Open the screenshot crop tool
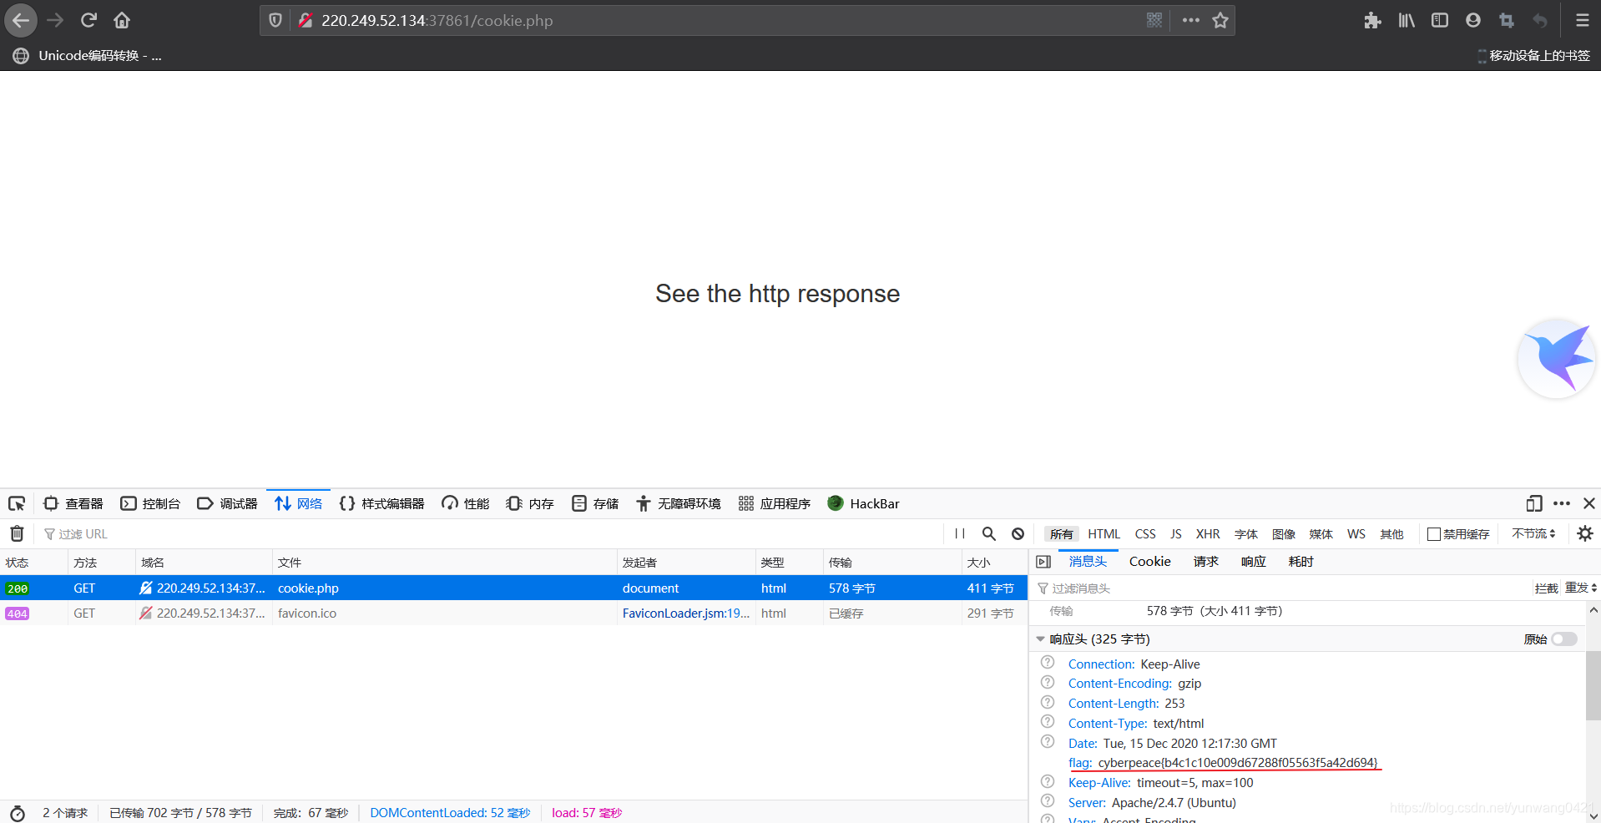The width and height of the screenshot is (1601, 823). [1507, 20]
